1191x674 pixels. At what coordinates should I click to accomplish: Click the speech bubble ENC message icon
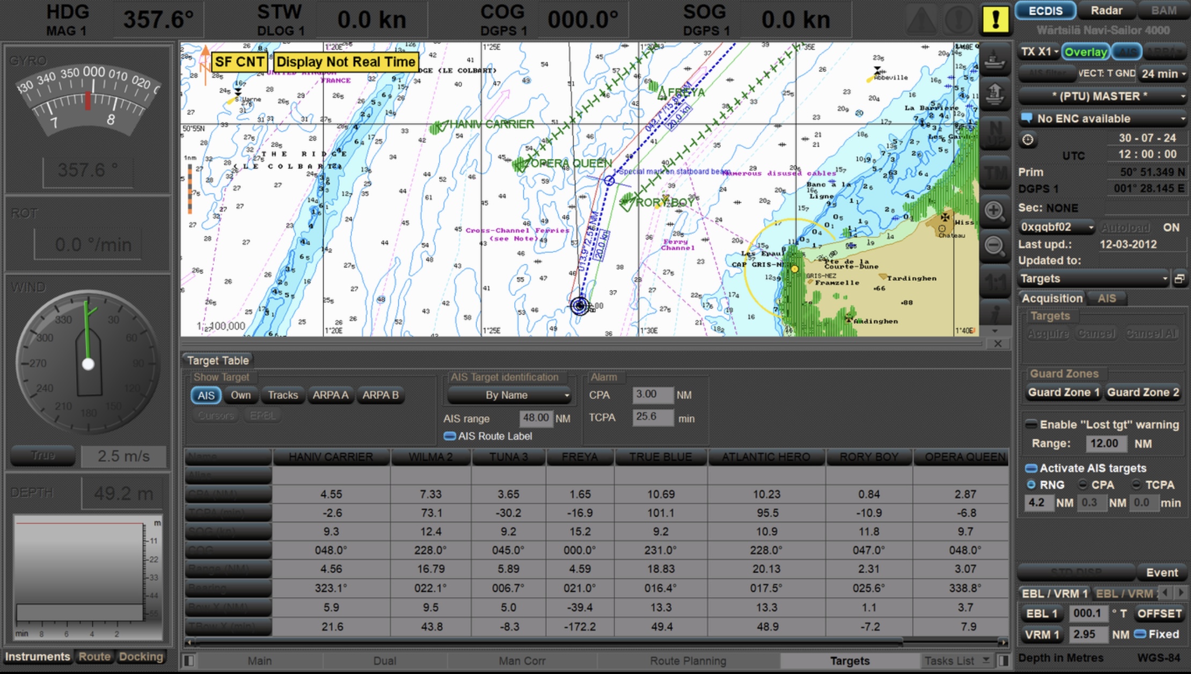1026,118
